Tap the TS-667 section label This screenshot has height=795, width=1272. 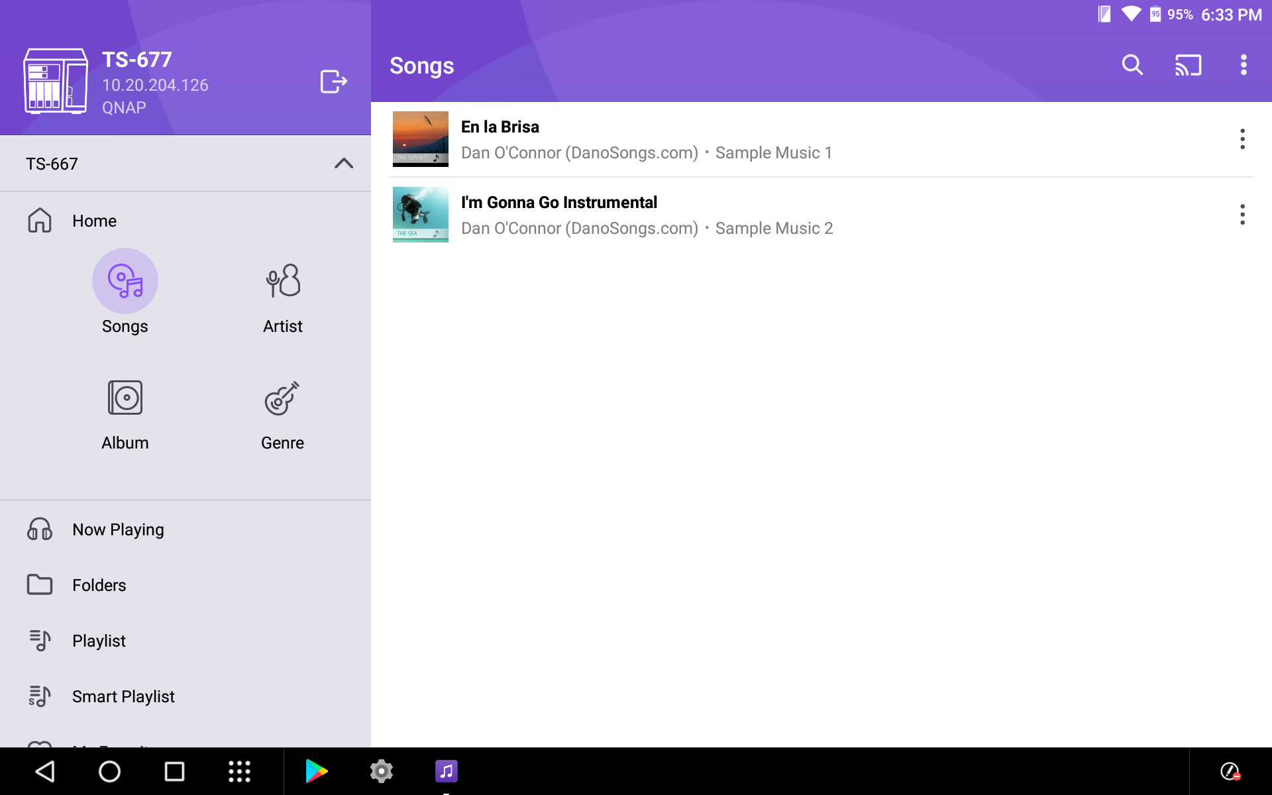[x=52, y=164]
